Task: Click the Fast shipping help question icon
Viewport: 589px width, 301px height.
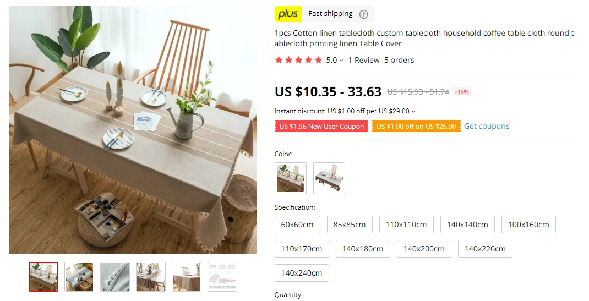Action: tap(363, 14)
